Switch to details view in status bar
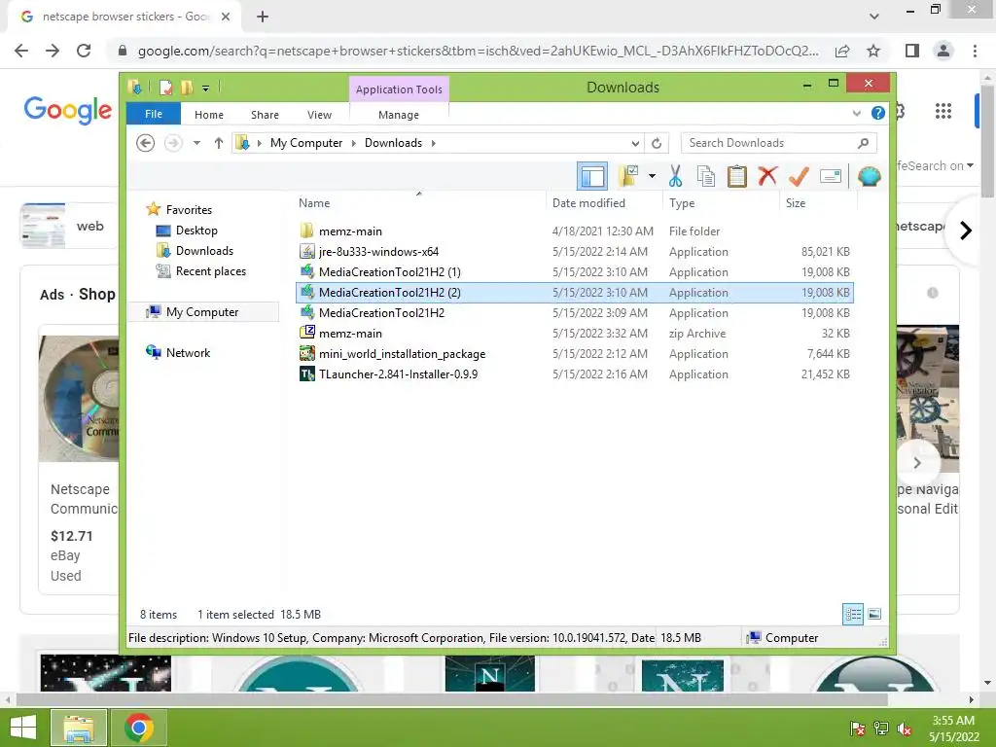The height and width of the screenshot is (747, 996). (853, 615)
